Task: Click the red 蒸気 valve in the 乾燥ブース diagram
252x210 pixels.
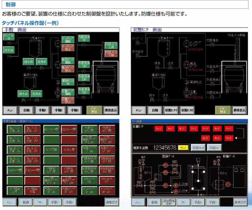Action: (x=218, y=162)
